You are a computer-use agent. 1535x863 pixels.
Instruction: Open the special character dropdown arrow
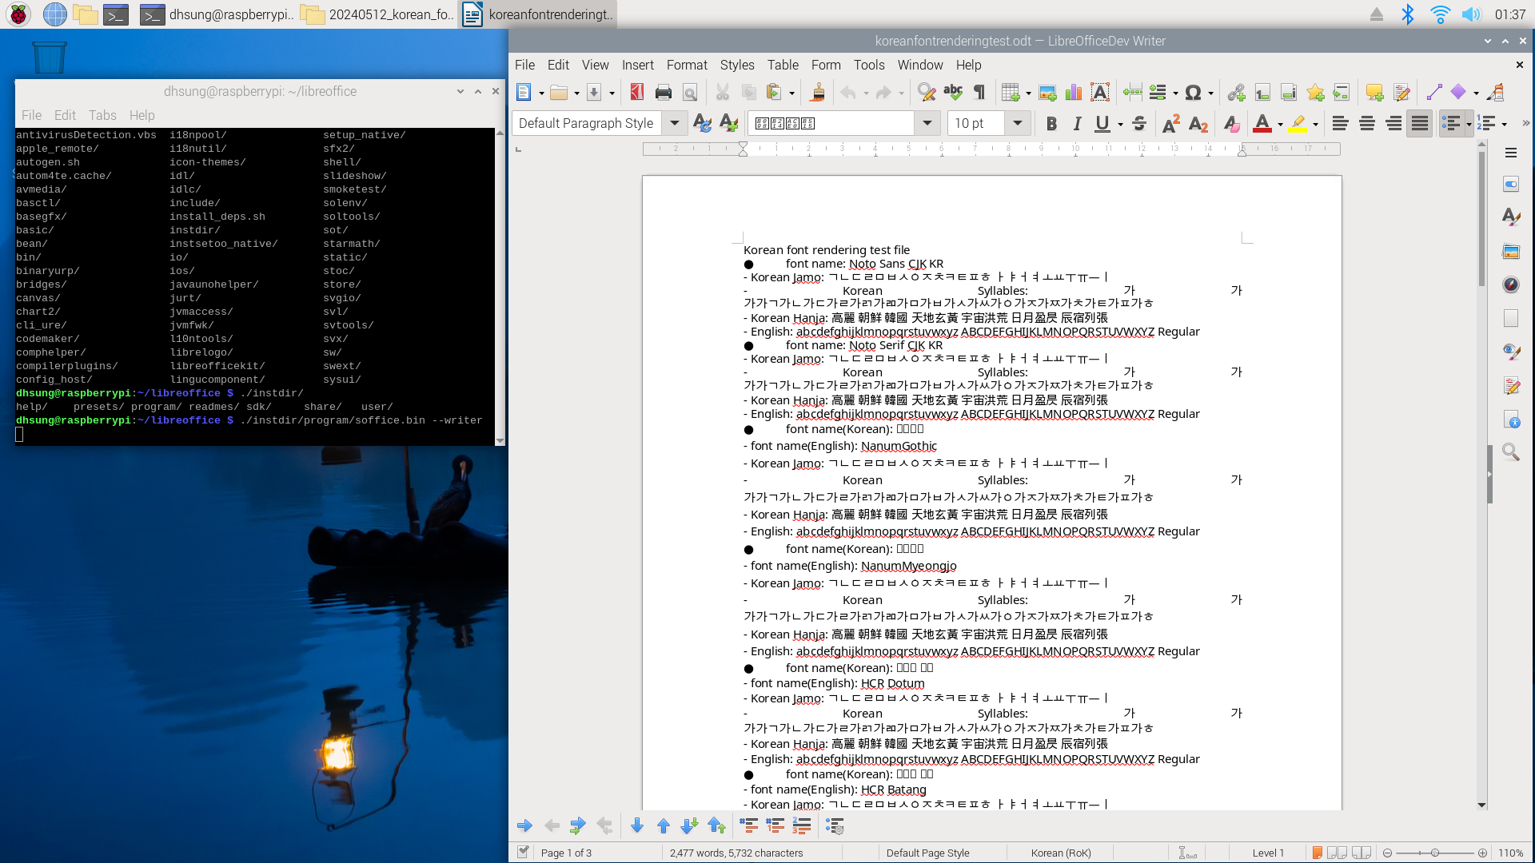tap(1210, 93)
